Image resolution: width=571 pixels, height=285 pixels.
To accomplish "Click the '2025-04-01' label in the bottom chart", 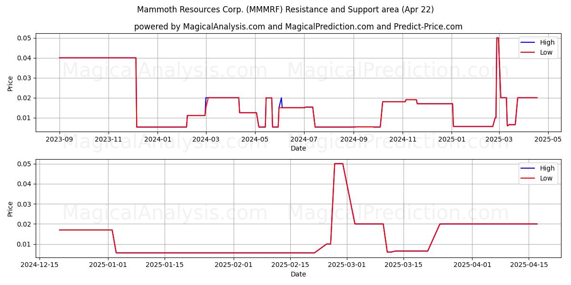I will pos(472,266).
